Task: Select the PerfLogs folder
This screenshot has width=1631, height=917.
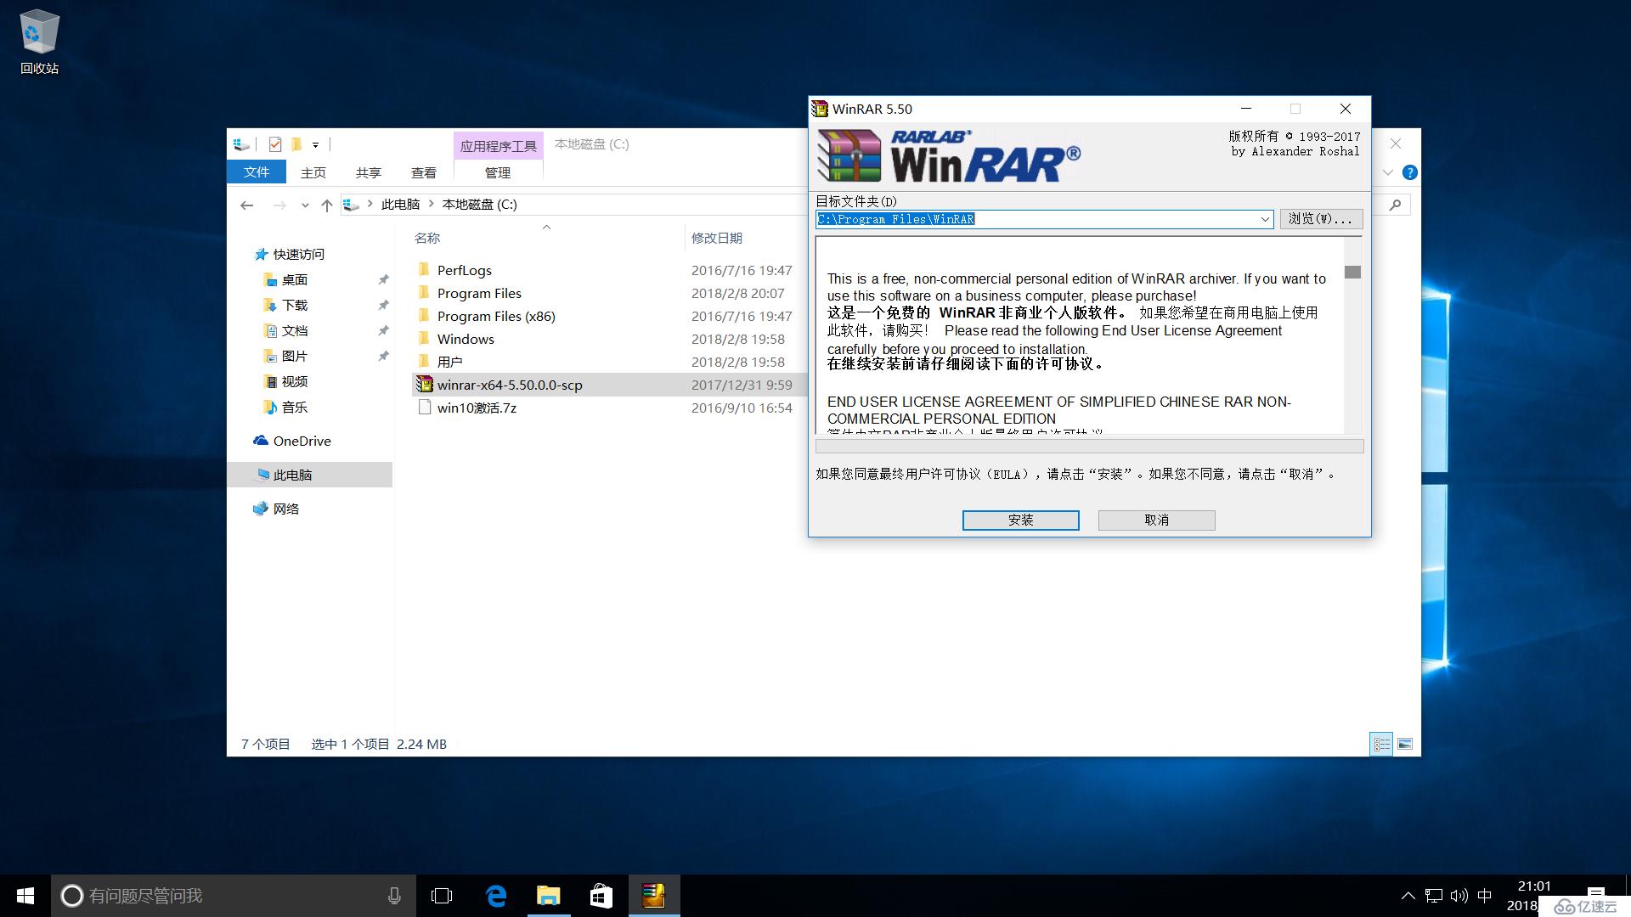Action: (464, 270)
